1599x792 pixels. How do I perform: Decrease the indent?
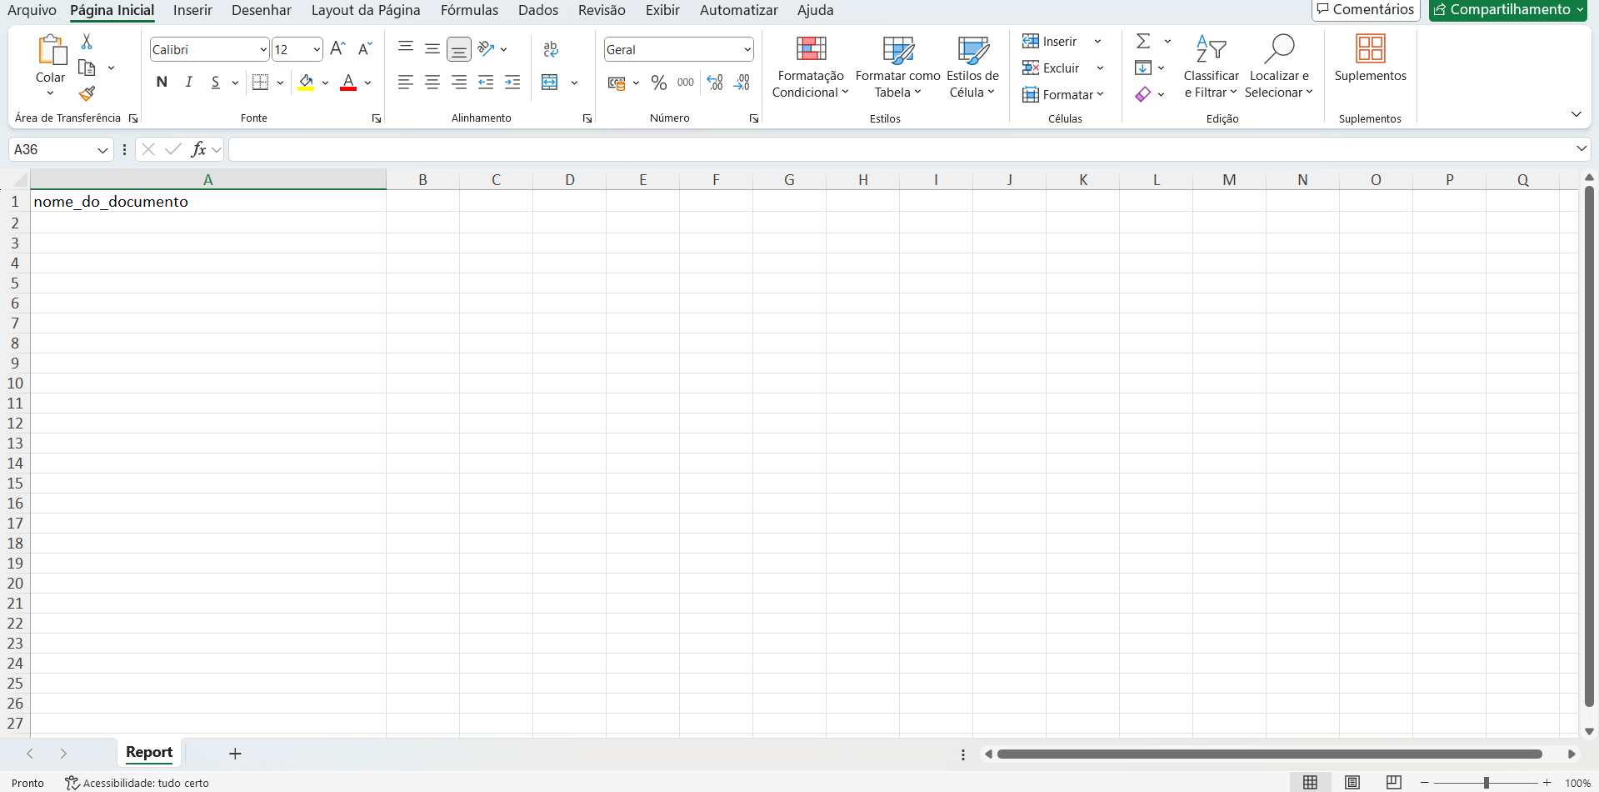[486, 82]
